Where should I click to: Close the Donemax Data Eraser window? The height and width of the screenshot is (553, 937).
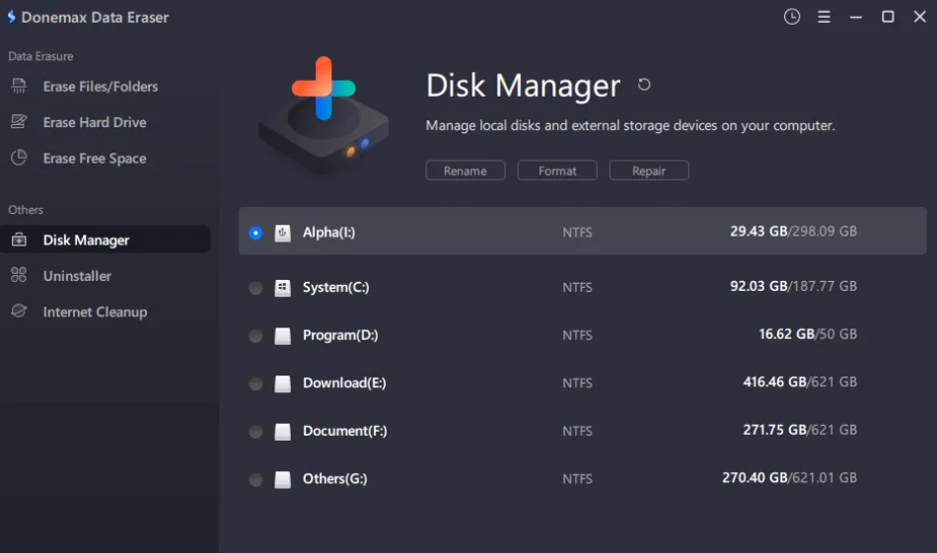pyautogui.click(x=919, y=17)
